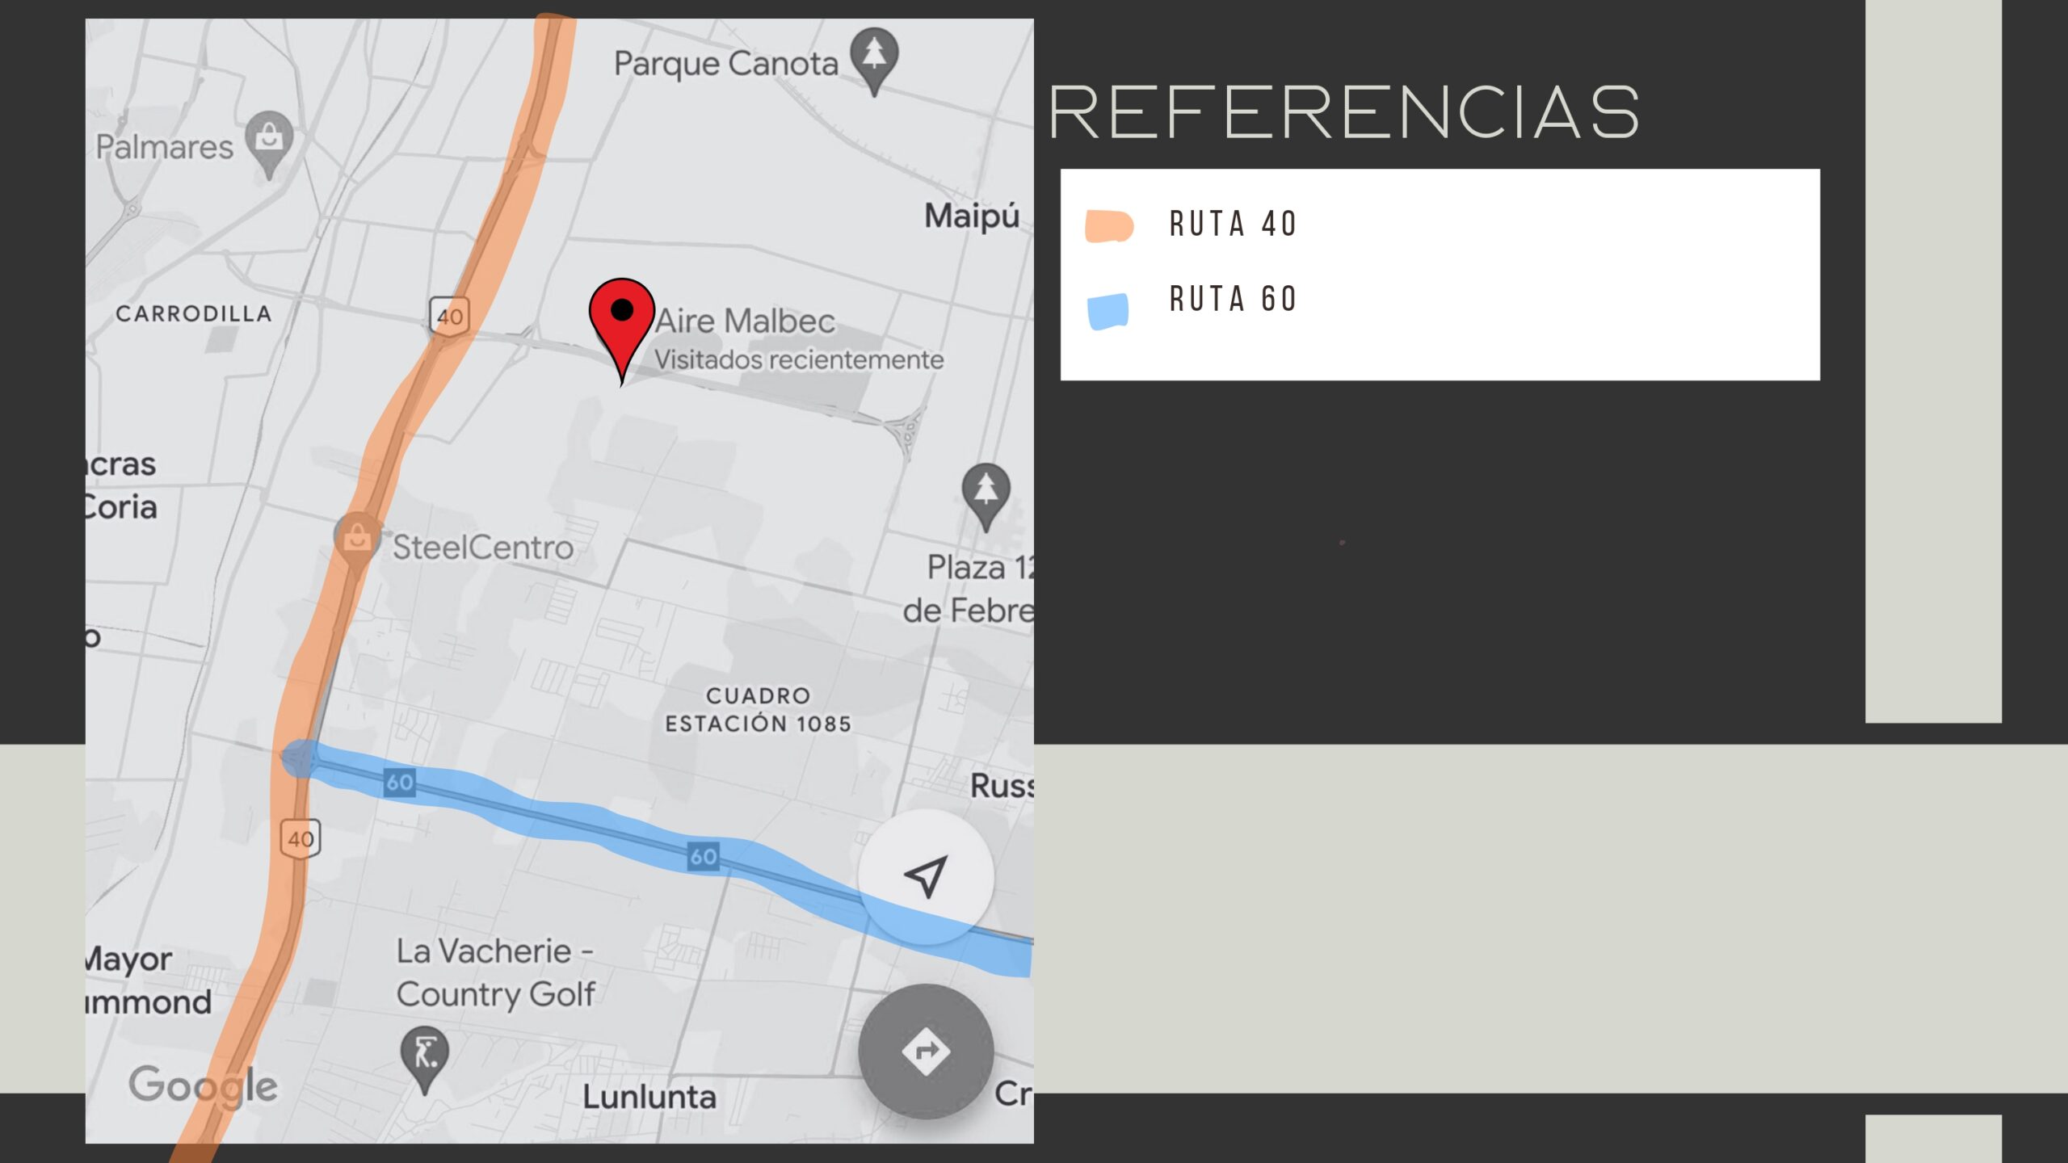Click the red Aire Malbec location pin
2068x1163 pixels.
(x=621, y=323)
